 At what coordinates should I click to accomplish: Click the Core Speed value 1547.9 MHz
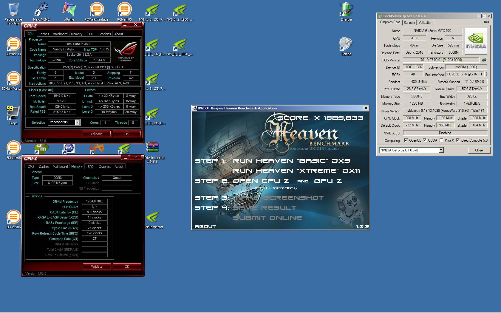pos(62,96)
